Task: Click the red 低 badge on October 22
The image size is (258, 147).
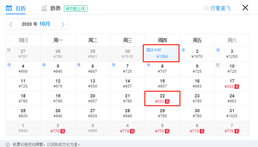Action: (167, 101)
